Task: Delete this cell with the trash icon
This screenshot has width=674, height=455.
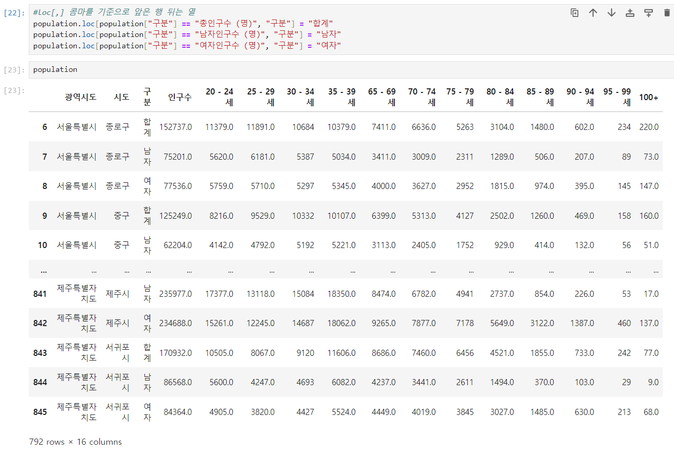Action: tap(667, 13)
